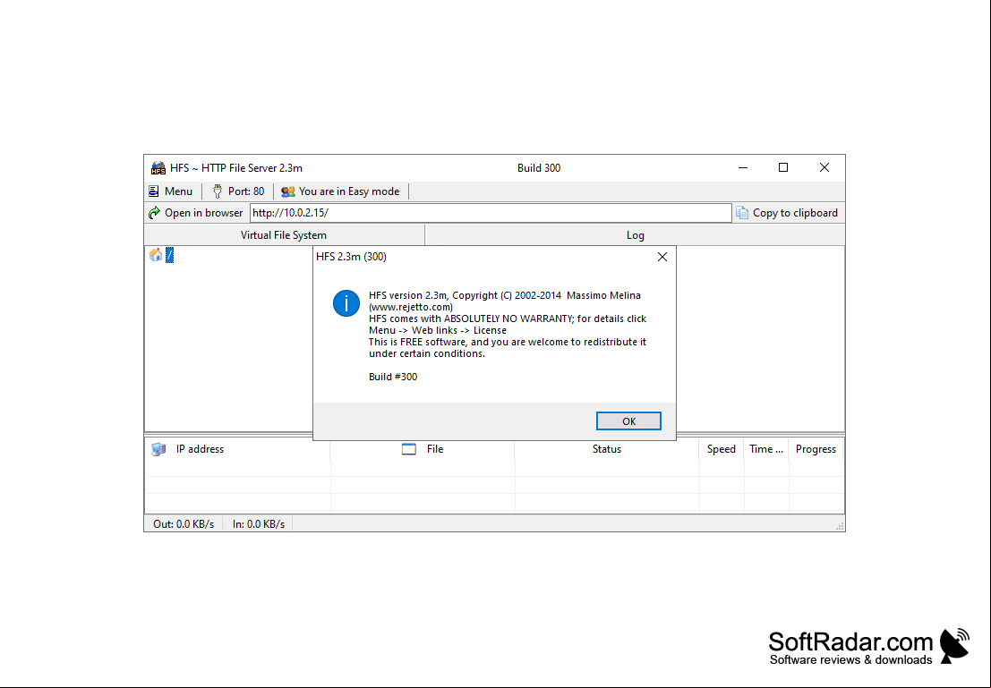Click the Speed column header

pos(722,449)
